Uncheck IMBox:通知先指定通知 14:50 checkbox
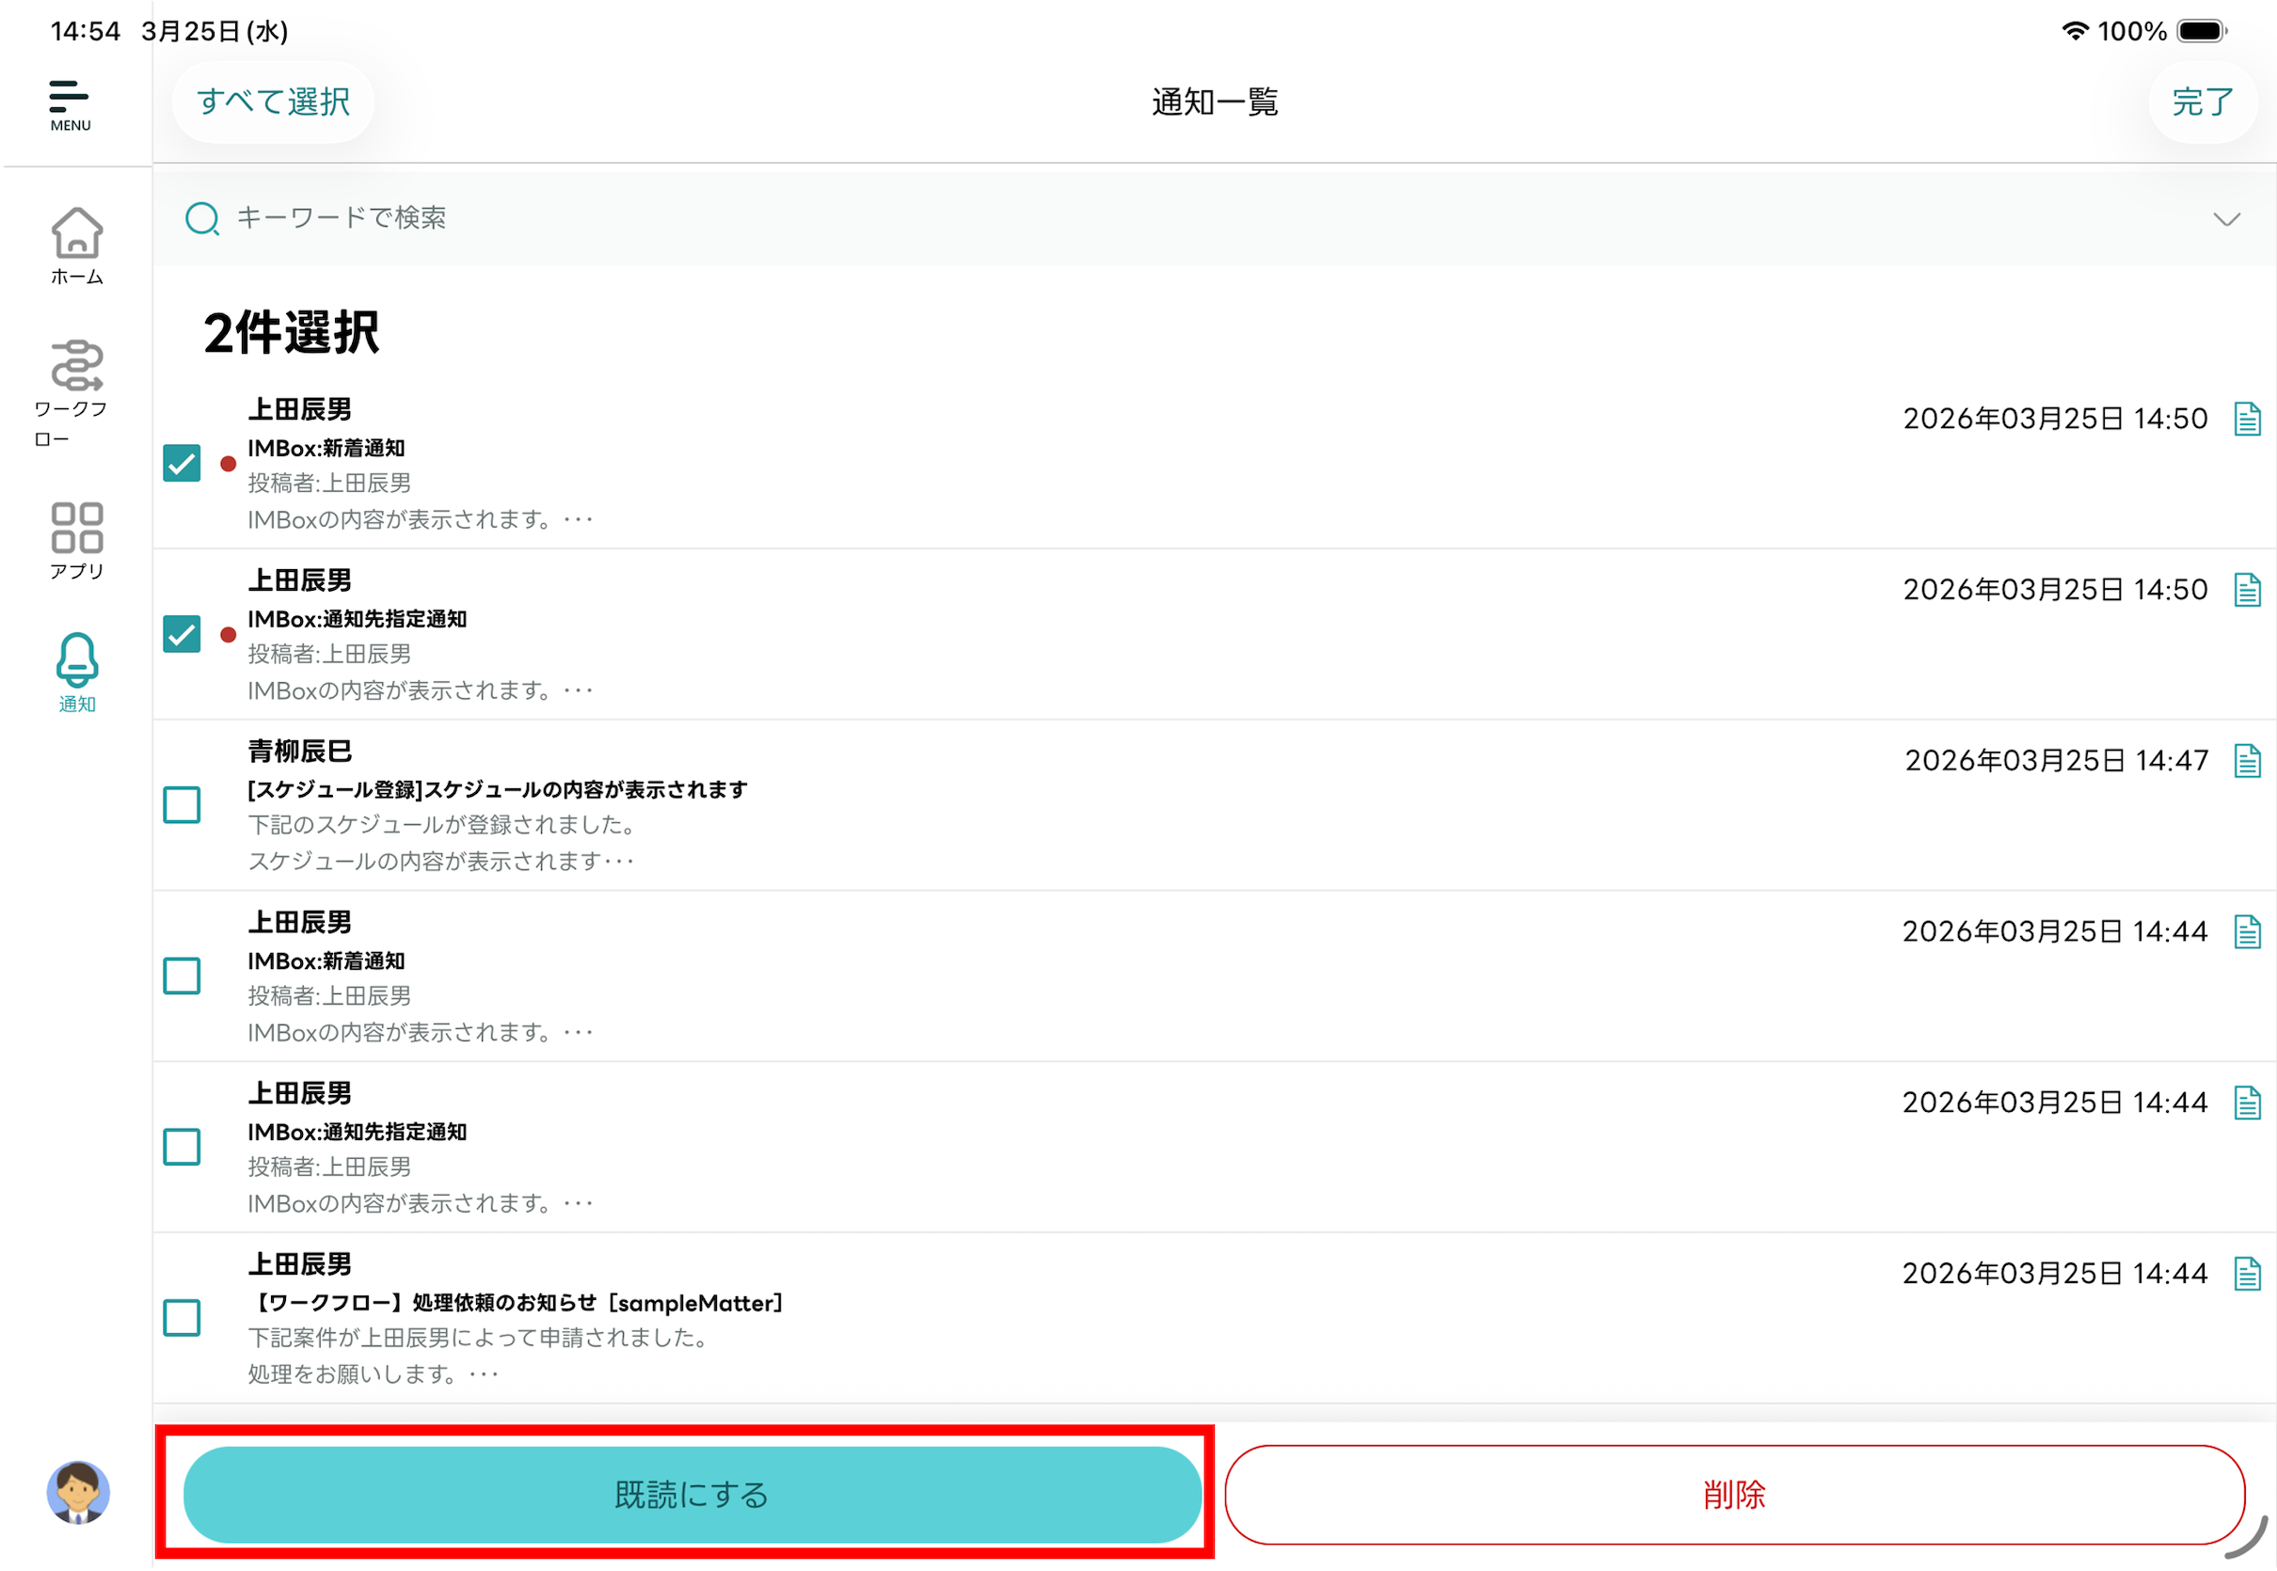 click(x=183, y=634)
